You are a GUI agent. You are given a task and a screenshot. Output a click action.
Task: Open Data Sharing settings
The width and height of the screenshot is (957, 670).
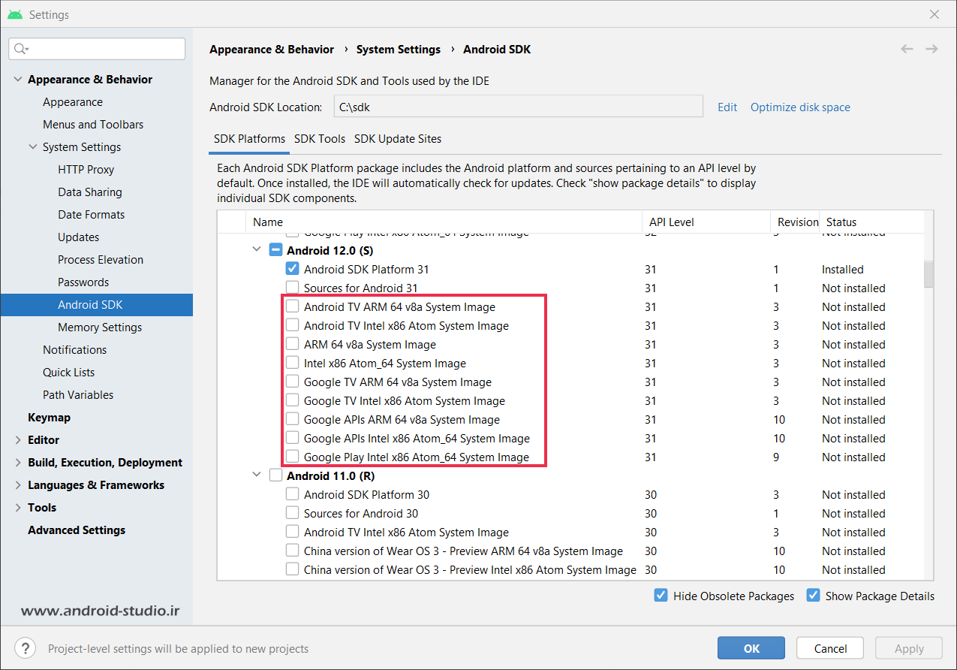90,192
